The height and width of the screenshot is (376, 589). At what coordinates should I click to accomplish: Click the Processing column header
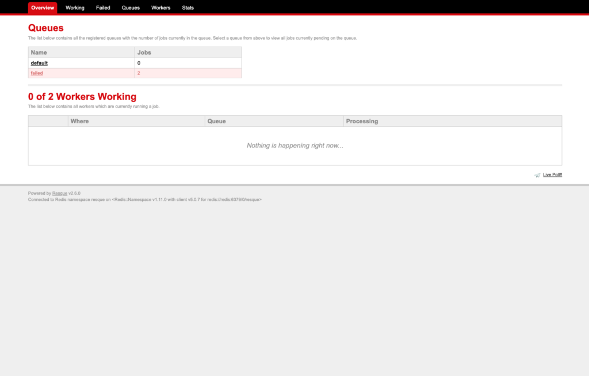pyautogui.click(x=362, y=121)
